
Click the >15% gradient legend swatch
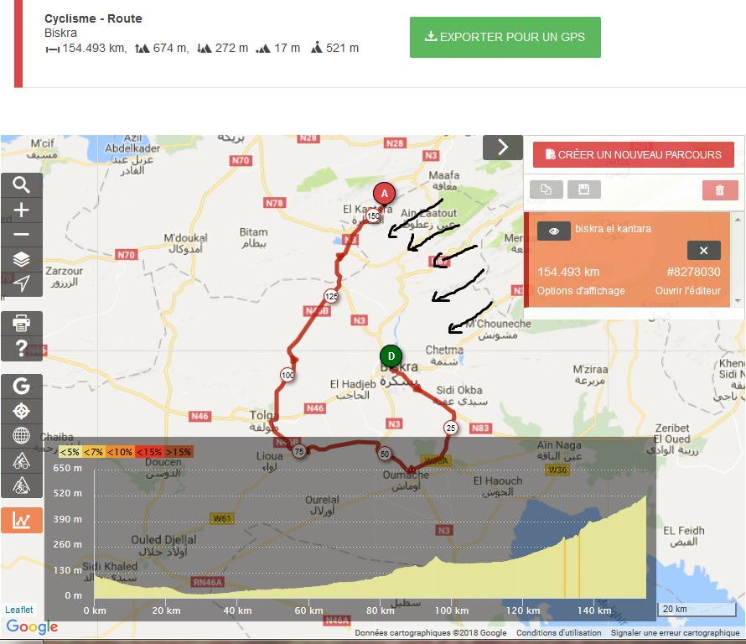[x=179, y=452]
